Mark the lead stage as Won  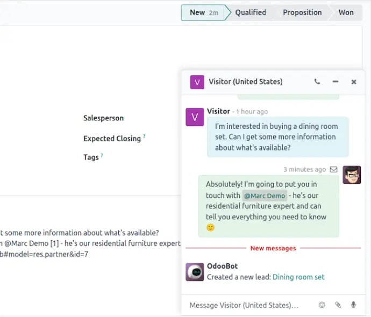pos(346,12)
